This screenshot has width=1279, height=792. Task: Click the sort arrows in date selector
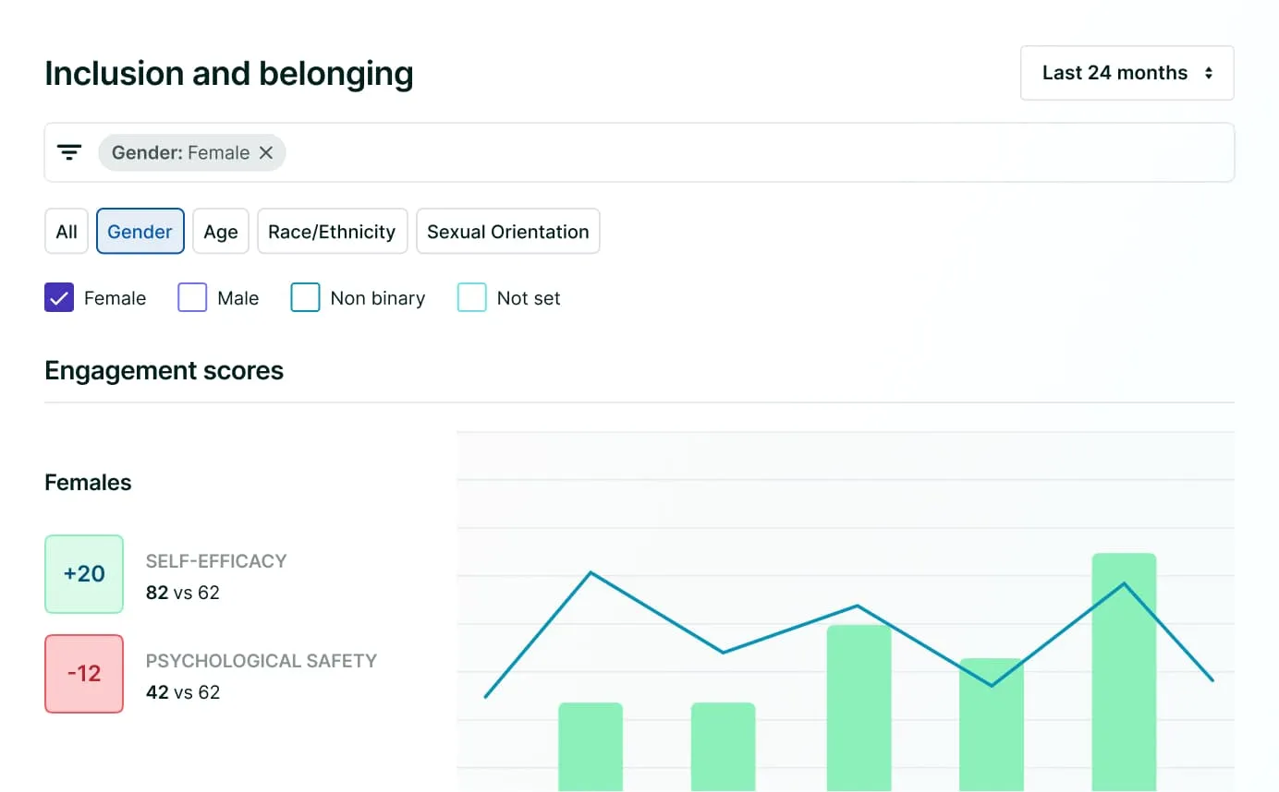tap(1209, 73)
